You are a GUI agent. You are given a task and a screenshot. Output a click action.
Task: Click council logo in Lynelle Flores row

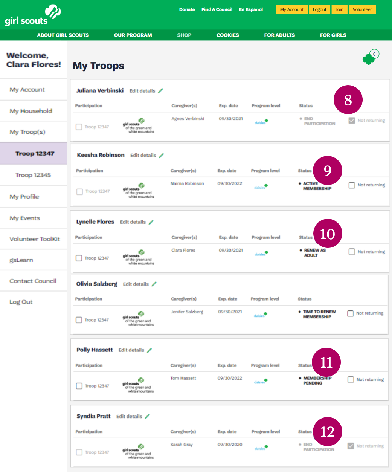[139, 257]
